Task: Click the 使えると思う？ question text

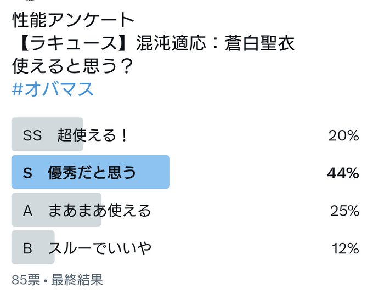Action: click(x=72, y=66)
